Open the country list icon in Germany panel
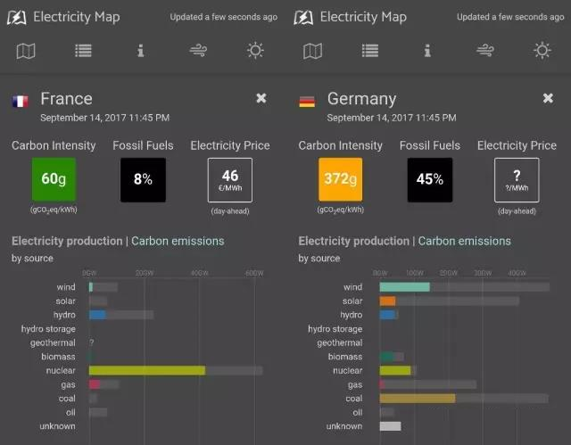The width and height of the screenshot is (571, 445). (x=370, y=51)
